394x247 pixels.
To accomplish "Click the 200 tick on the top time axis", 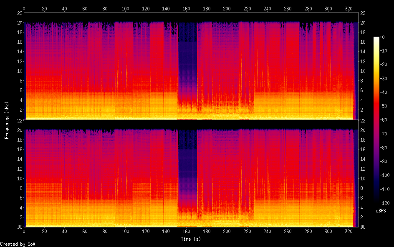I will coord(227,8).
